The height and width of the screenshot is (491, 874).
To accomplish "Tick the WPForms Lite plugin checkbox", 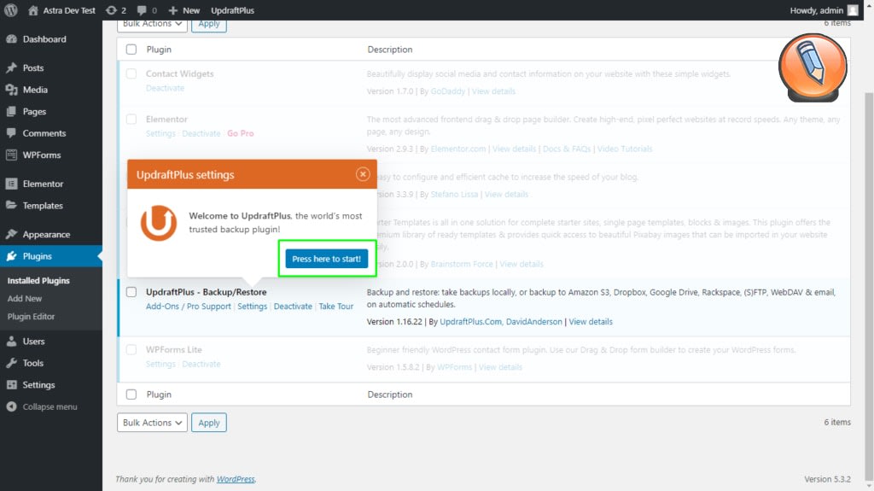I will 131,350.
